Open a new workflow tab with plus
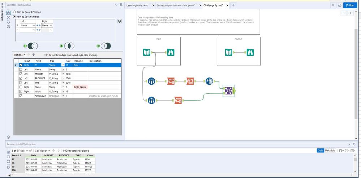The height and width of the screenshot is (178, 361). tap(233, 5)
